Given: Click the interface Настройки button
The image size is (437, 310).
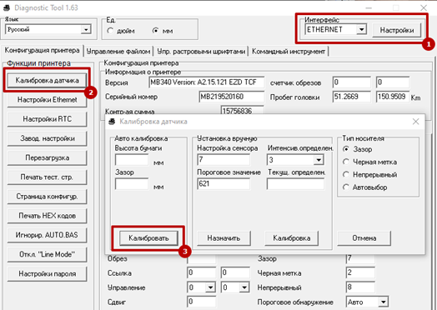Looking at the screenshot, I should pyautogui.click(x=397, y=30).
